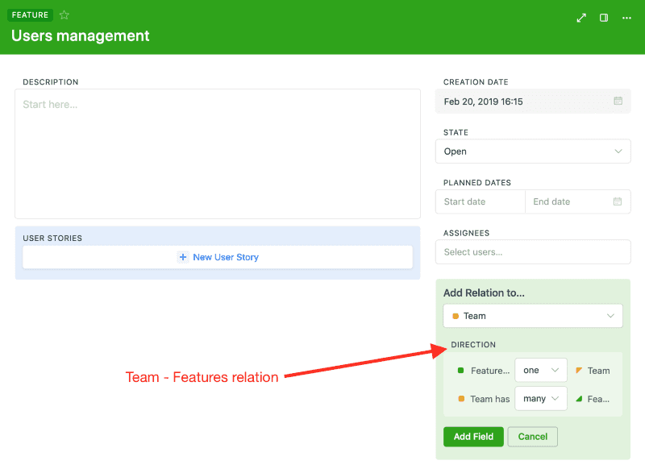
Task: Click the FEATURE badge label
Action: [x=30, y=15]
